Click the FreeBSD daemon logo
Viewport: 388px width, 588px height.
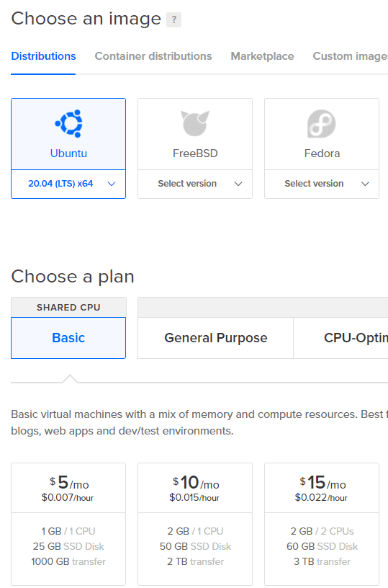(x=195, y=123)
